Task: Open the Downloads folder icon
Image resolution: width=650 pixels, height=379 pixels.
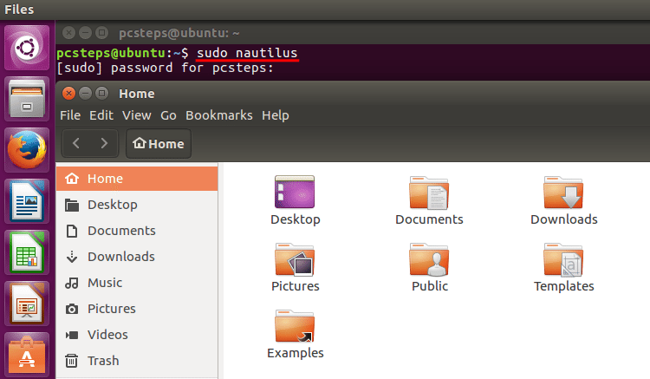Action: click(563, 193)
